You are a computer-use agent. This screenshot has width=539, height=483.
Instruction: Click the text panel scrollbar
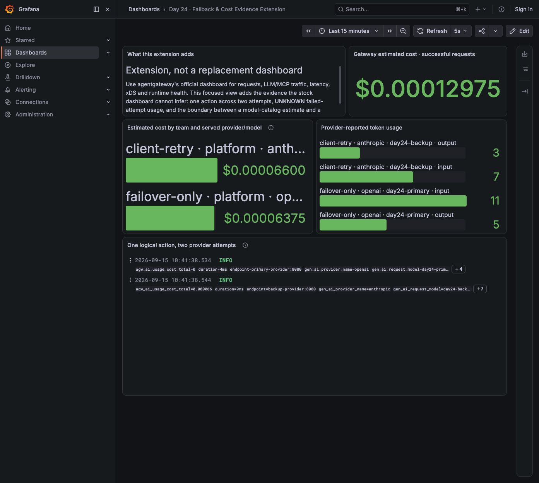point(340,85)
